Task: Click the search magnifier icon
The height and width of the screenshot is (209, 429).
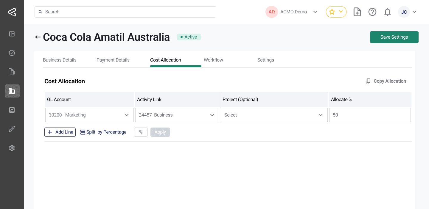Action: tap(41, 12)
